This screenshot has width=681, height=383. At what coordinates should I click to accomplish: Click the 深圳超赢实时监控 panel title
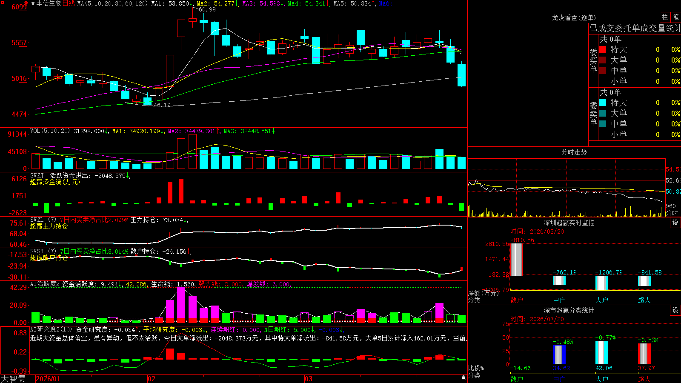click(569, 223)
